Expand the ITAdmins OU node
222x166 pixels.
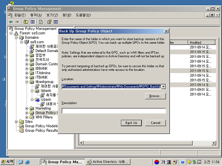(27, 73)
